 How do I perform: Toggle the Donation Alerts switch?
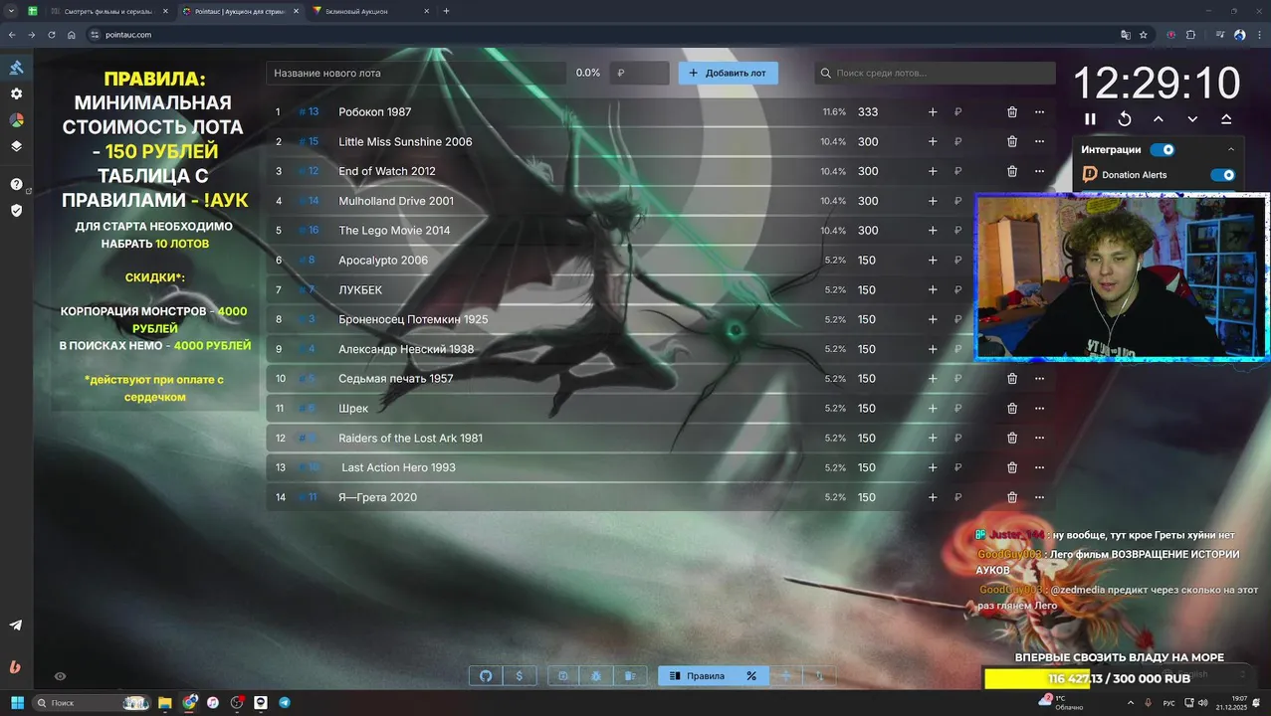(x=1222, y=175)
